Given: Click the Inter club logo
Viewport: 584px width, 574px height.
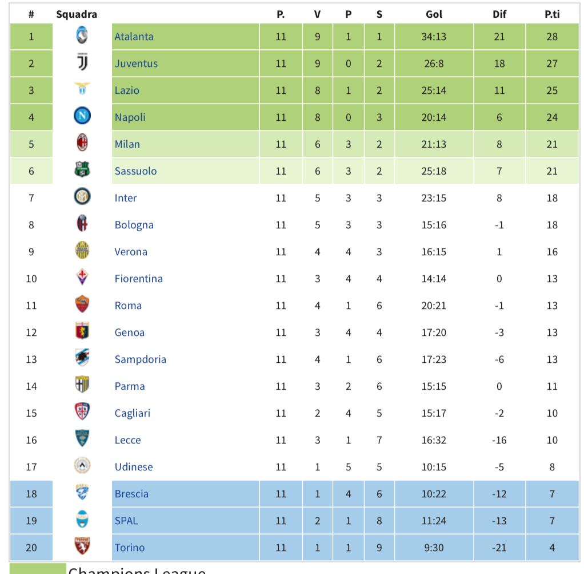Looking at the screenshot, I should 82,197.
